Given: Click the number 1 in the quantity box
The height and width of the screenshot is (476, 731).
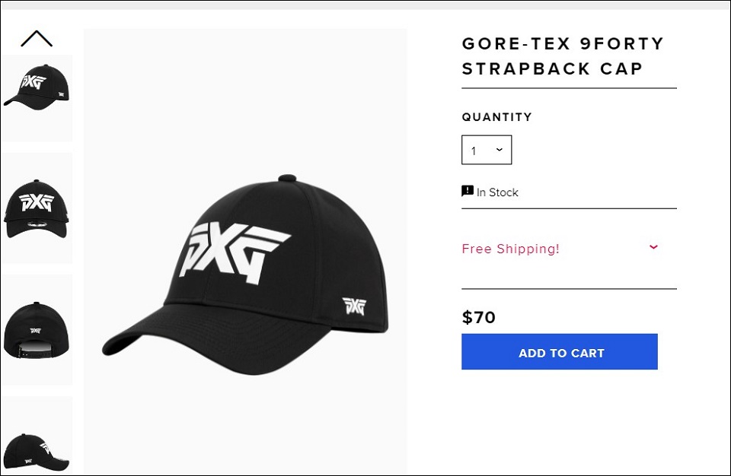Looking at the screenshot, I should 474,151.
